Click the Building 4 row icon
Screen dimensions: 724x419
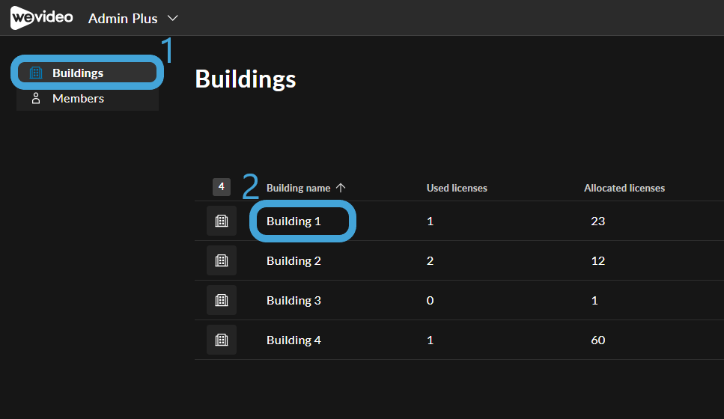(x=222, y=340)
